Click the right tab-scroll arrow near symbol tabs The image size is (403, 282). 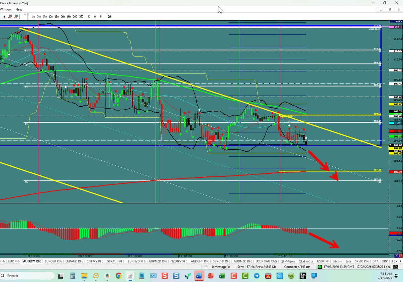[401, 261]
